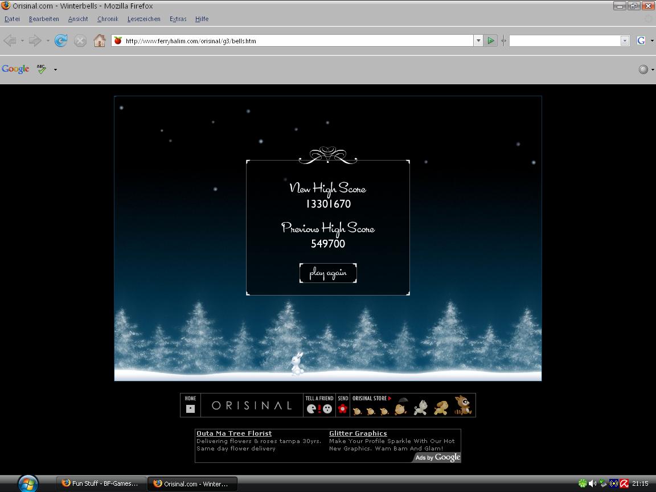Click the white rabbit in the game
The width and height of the screenshot is (656, 492).
[297, 363]
